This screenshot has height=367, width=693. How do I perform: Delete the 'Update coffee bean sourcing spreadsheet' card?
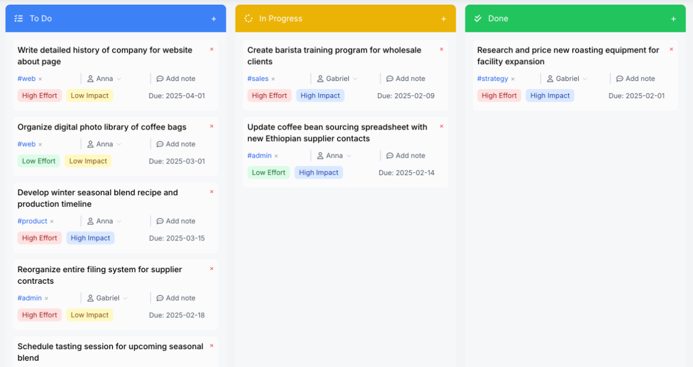point(442,127)
